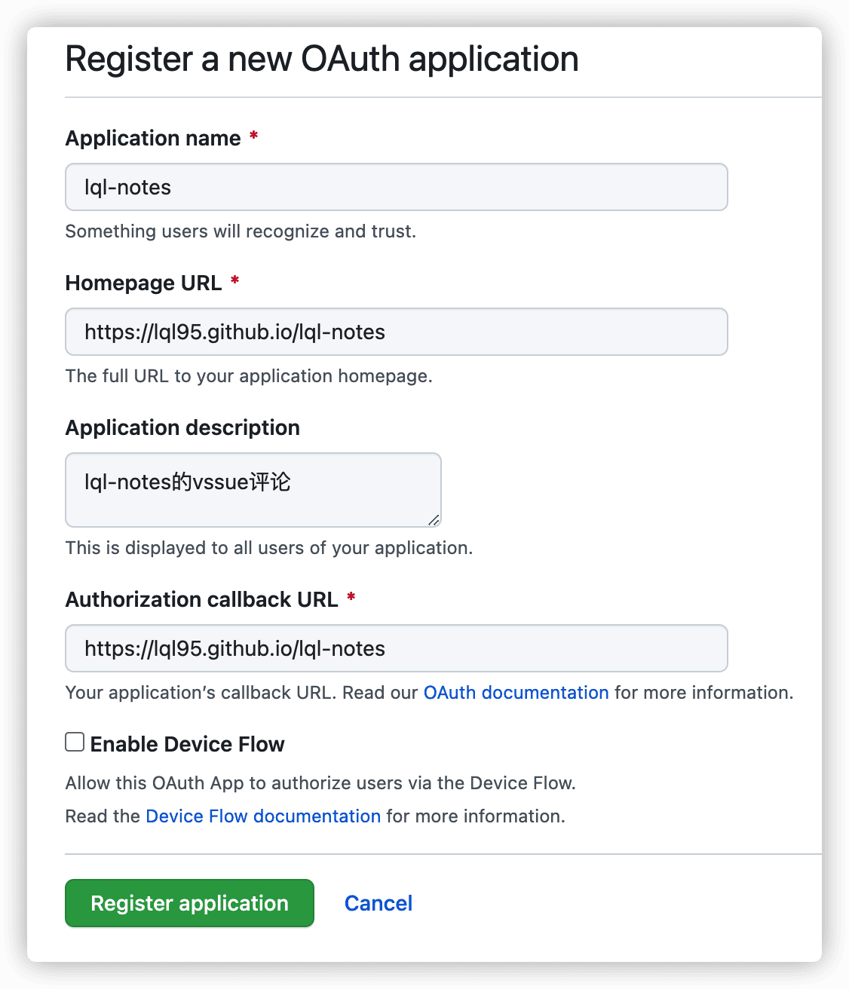Click the "Something users will recognize" hint text

tap(241, 231)
